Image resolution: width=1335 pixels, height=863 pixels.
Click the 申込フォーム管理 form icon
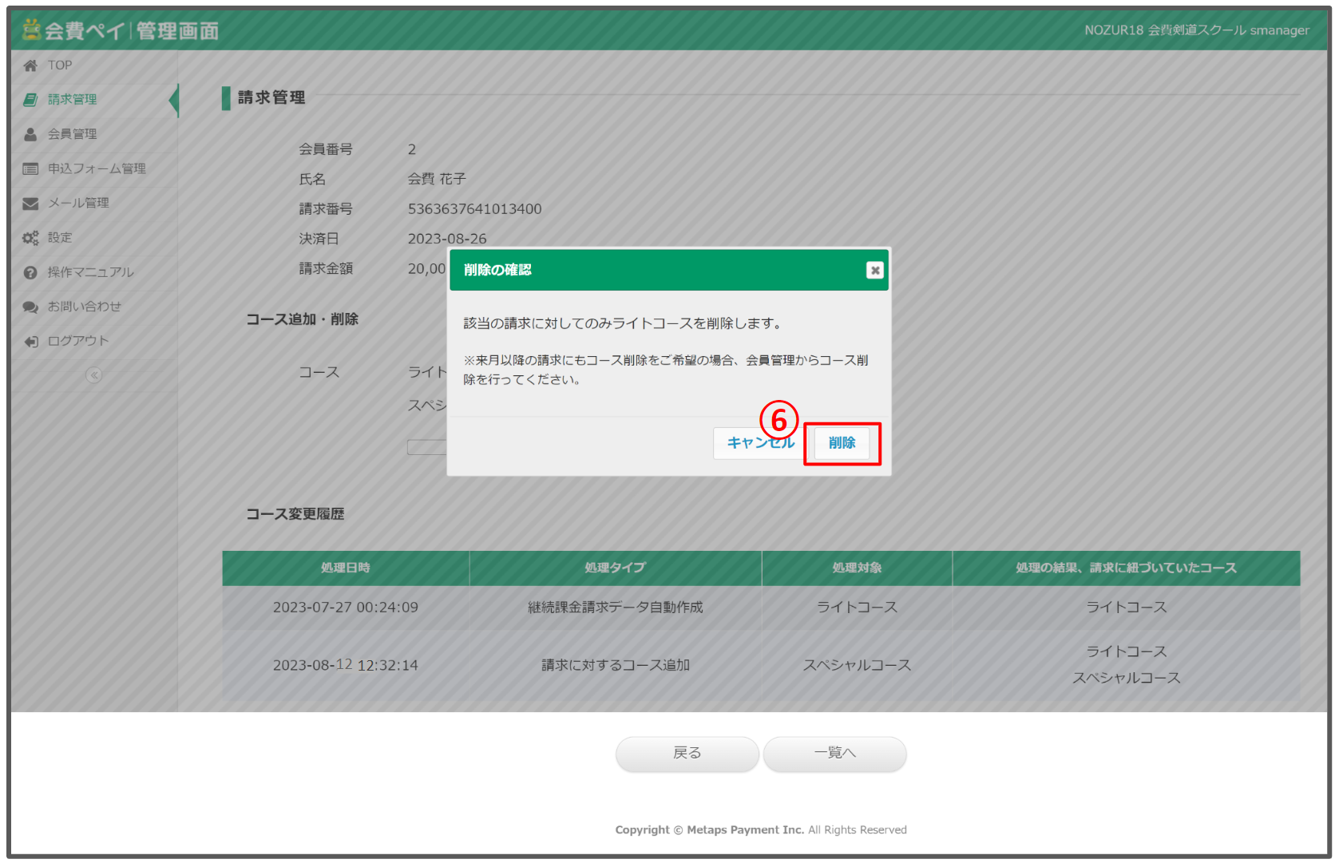(30, 168)
